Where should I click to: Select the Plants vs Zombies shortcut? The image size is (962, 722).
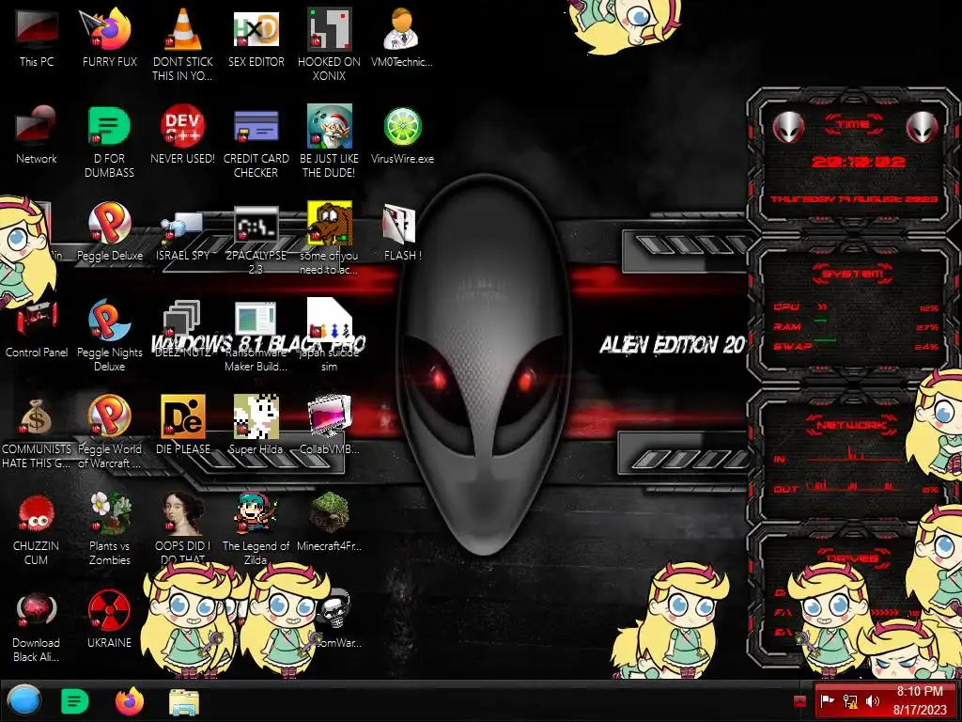point(109,513)
